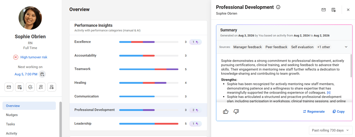Select the Accountability category row
The width and height of the screenshot is (355, 137).
point(138,55)
